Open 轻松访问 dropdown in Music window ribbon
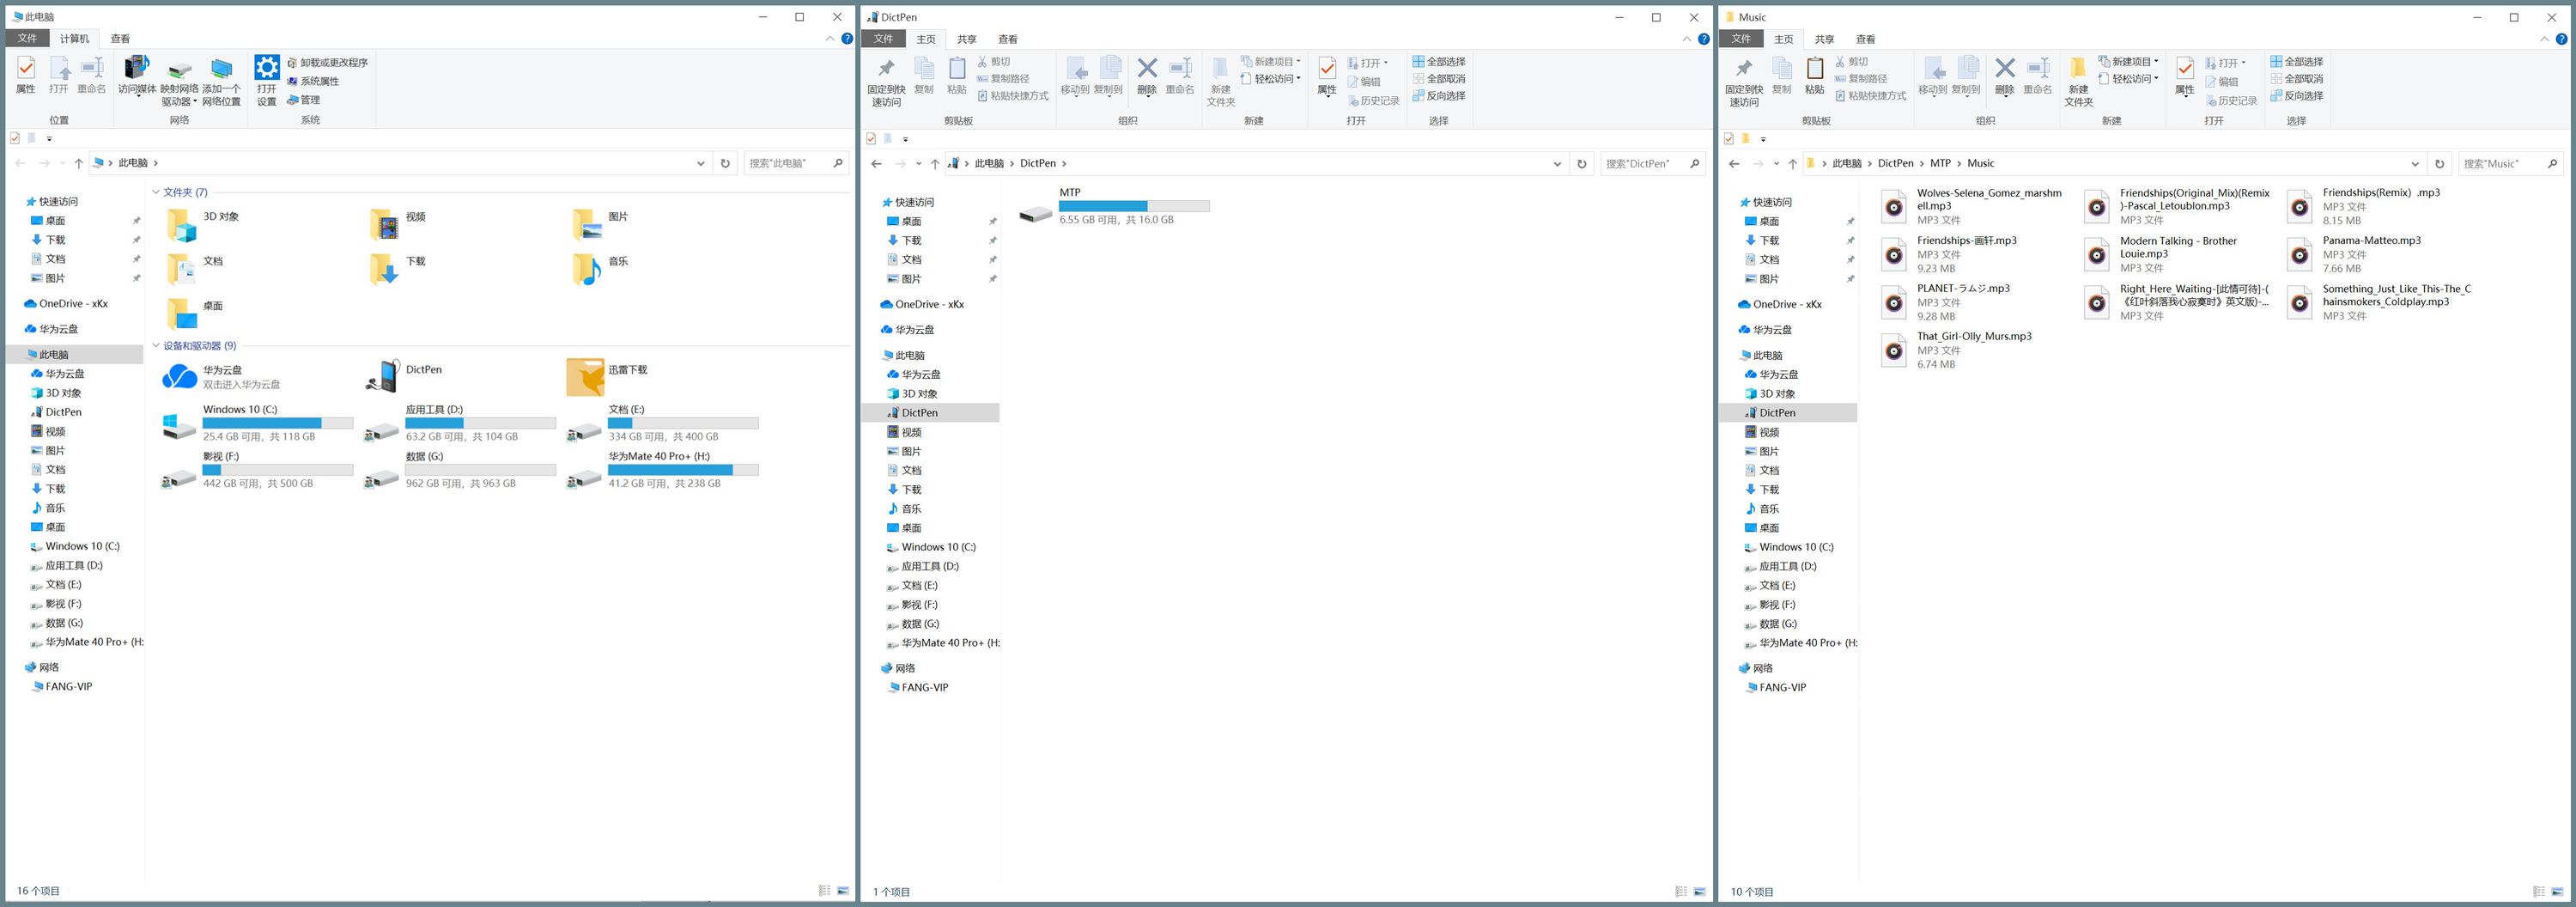This screenshot has height=907, width=2576. click(2129, 79)
